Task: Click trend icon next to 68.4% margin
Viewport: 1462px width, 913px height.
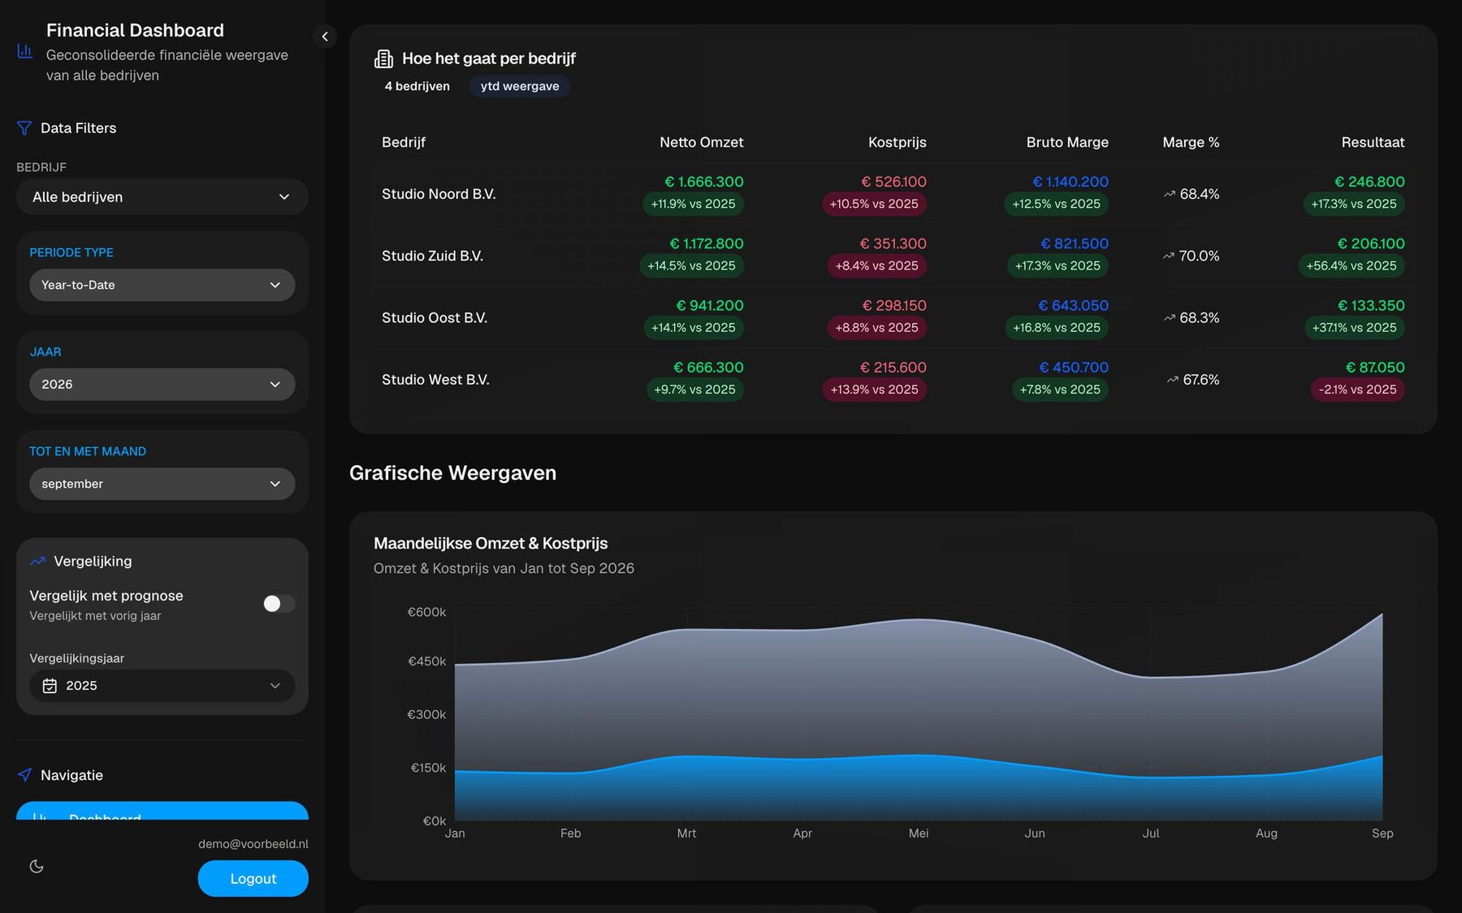Action: pyautogui.click(x=1170, y=194)
